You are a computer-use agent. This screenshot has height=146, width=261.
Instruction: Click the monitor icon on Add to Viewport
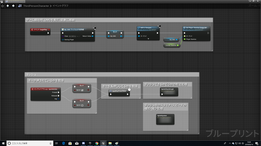[160, 26]
